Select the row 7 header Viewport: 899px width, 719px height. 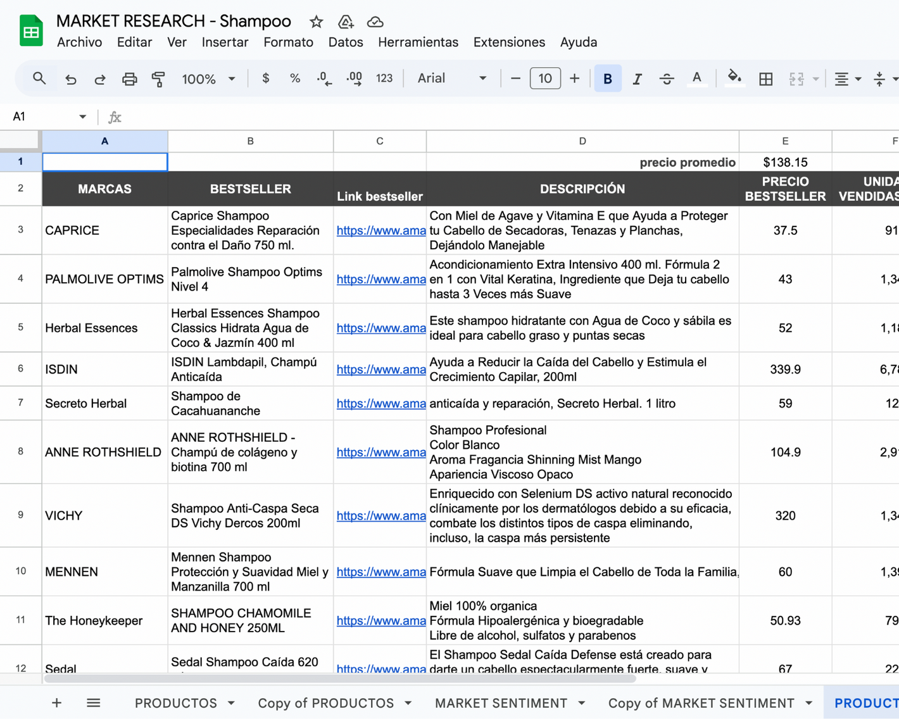(21, 403)
